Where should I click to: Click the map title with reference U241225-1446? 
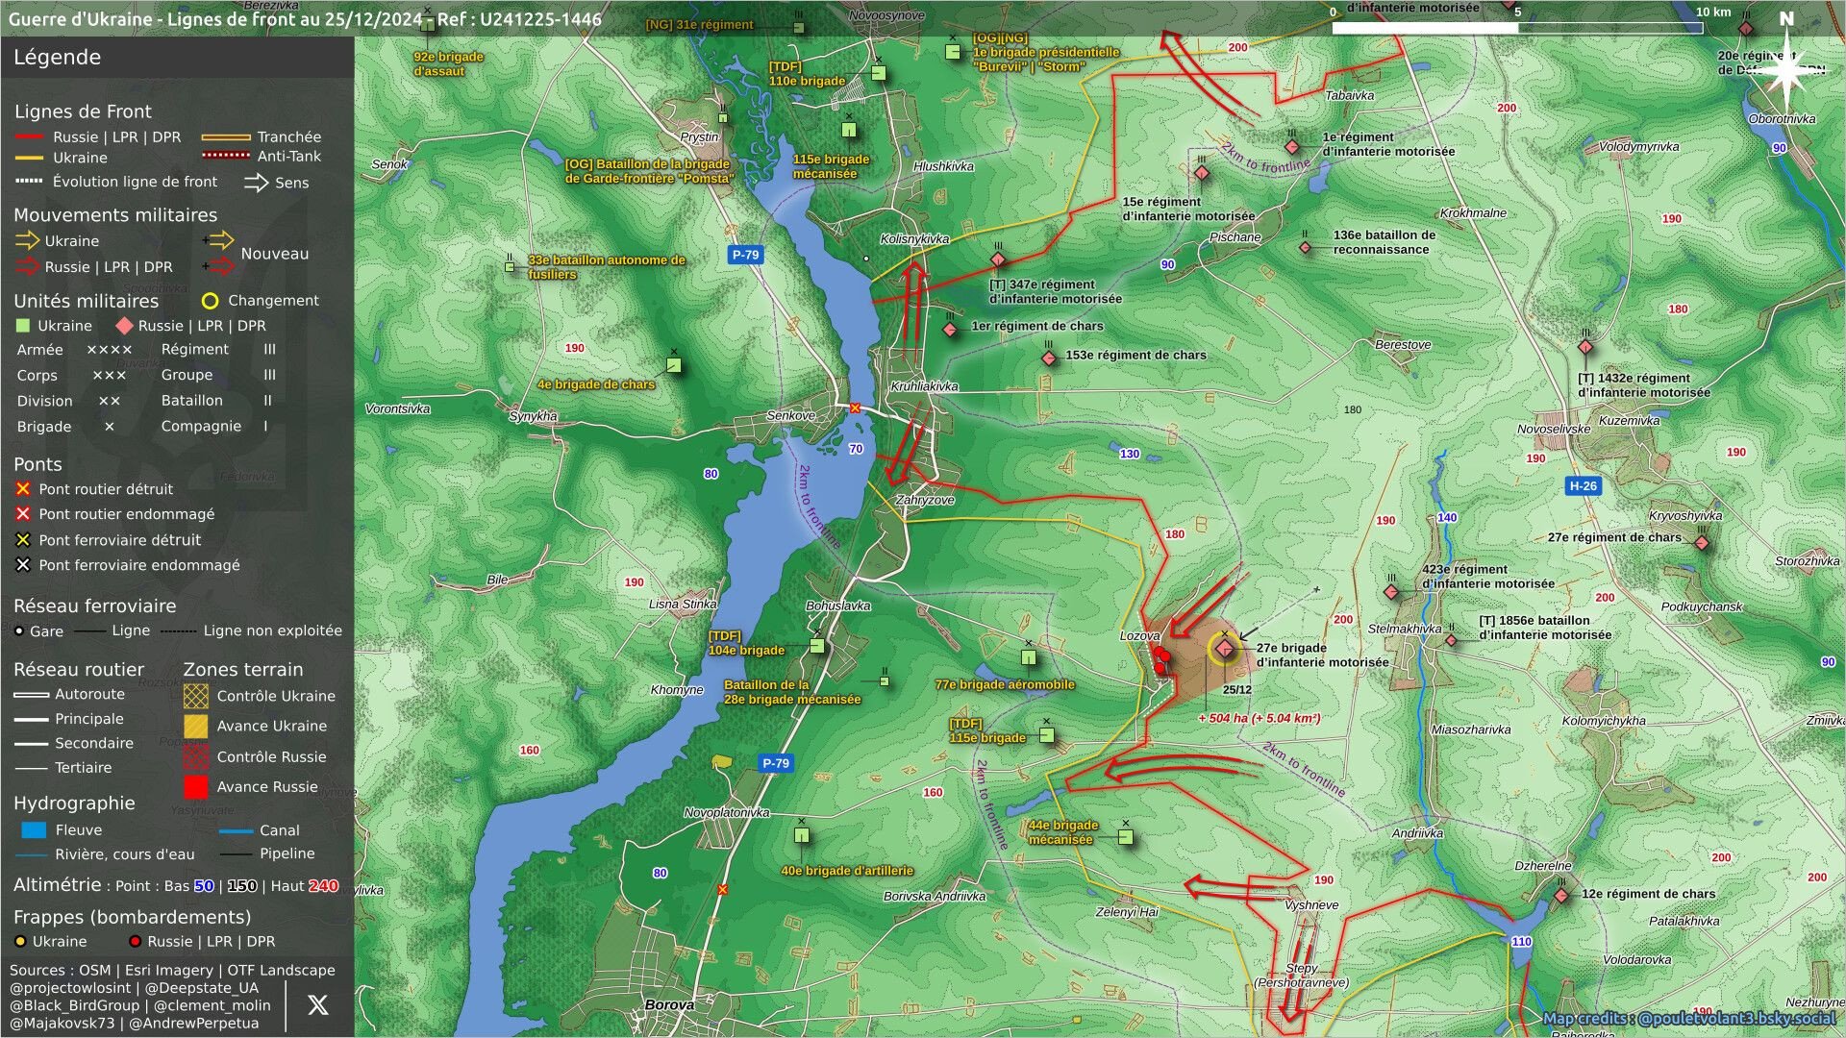(x=305, y=19)
